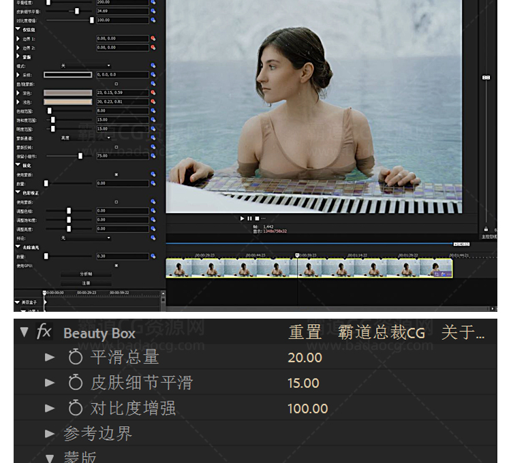Click the 关于... link
The image size is (511, 463).
[463, 332]
